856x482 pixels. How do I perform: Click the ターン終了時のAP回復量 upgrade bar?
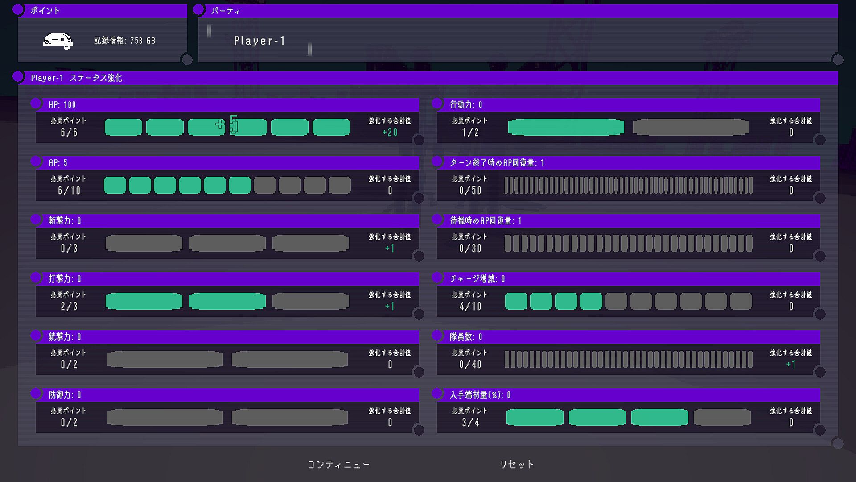629,185
